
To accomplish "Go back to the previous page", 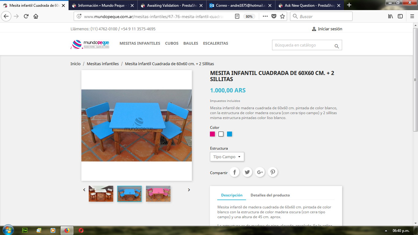I will pyautogui.click(x=7, y=17).
